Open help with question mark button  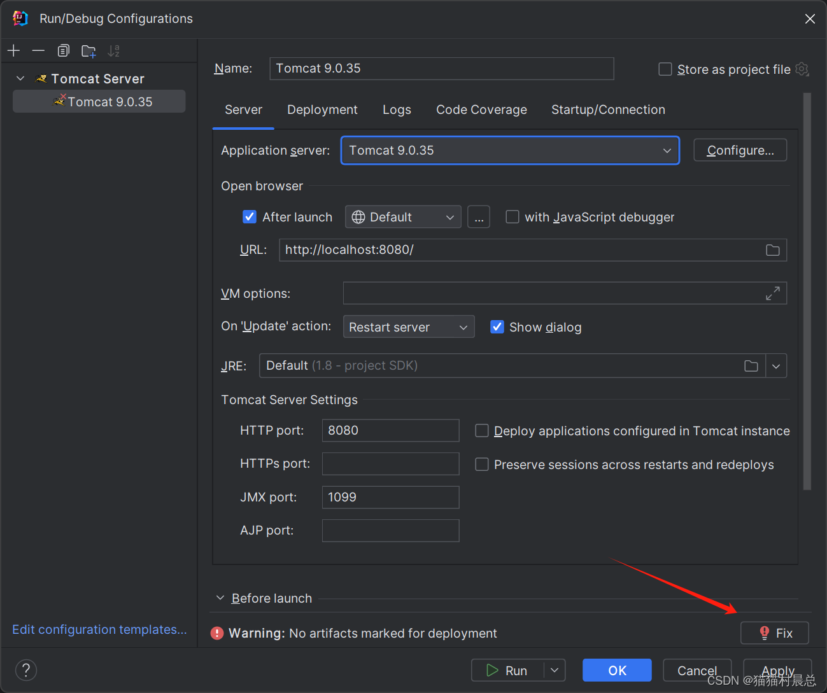pyautogui.click(x=26, y=669)
